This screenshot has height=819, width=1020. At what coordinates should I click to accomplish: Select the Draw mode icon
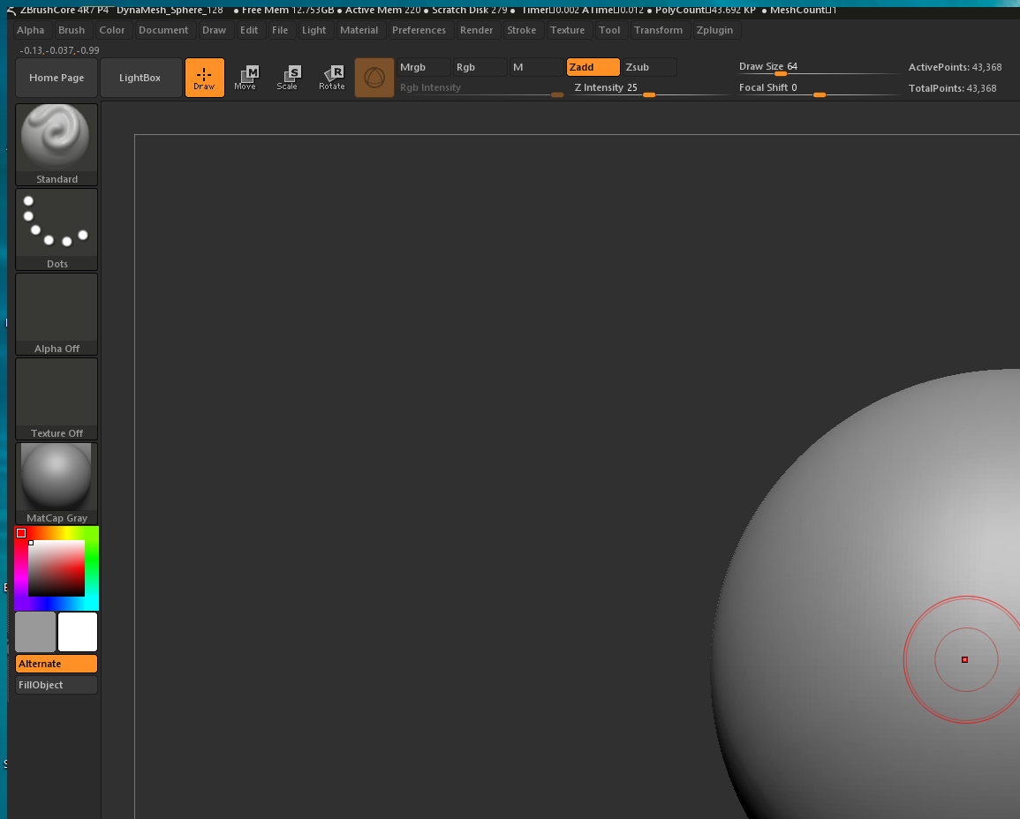(204, 78)
